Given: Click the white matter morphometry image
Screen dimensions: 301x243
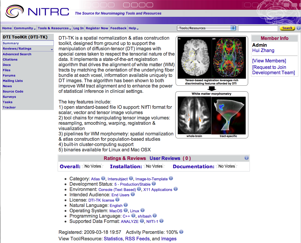Looking at the screenshot, I should [x=212, y=115].
